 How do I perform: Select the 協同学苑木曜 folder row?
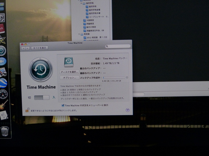tap(93, 13)
